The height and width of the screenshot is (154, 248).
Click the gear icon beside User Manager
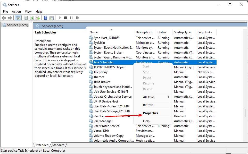[x=91, y=121]
